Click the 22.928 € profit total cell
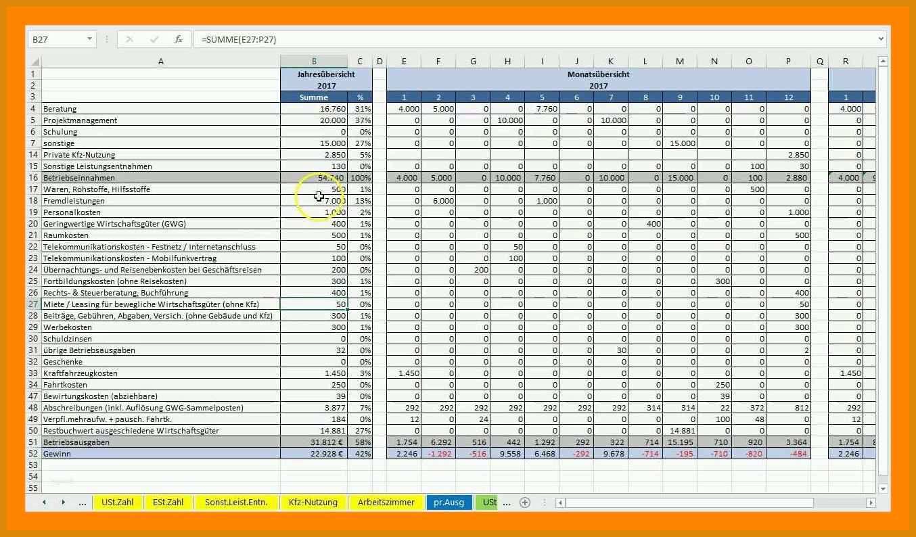The image size is (916, 537). click(314, 454)
